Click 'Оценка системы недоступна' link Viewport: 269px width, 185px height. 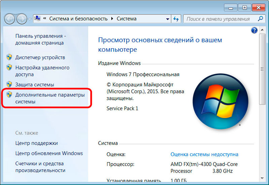pos(204,154)
